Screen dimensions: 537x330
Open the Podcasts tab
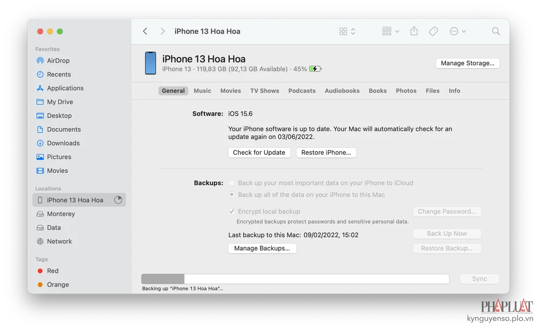click(302, 91)
